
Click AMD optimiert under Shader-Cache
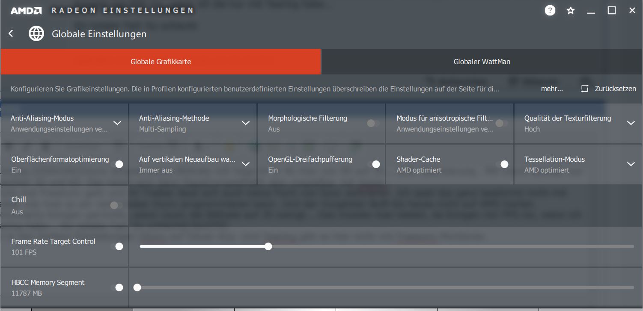(x=419, y=170)
